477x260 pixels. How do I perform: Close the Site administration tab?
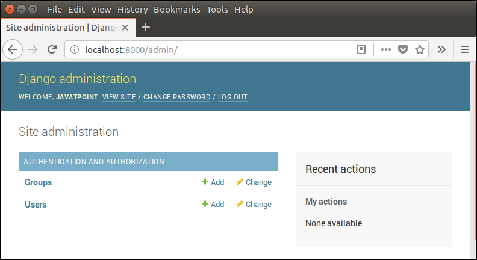click(x=125, y=28)
